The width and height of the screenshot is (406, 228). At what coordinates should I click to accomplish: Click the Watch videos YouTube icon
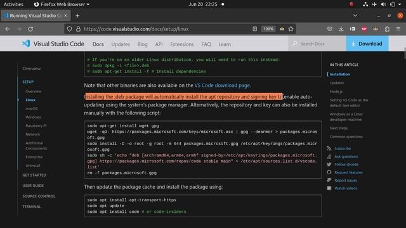pyautogui.click(x=329, y=188)
